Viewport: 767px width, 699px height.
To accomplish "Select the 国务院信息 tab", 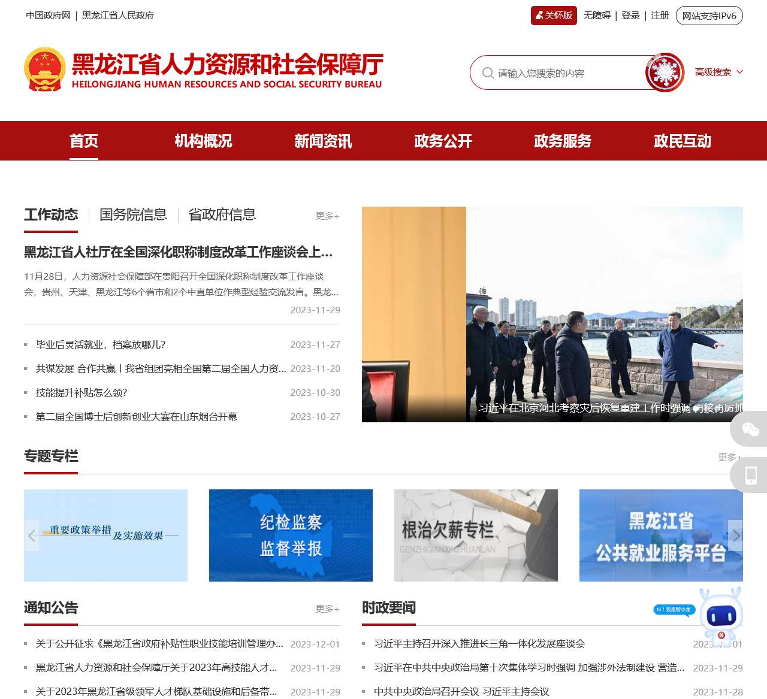I will coord(133,214).
